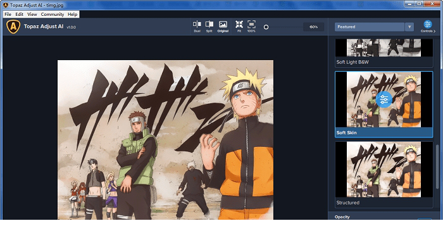The image size is (443, 228).
Task: Click the zoom slider handle
Action: pos(266,27)
